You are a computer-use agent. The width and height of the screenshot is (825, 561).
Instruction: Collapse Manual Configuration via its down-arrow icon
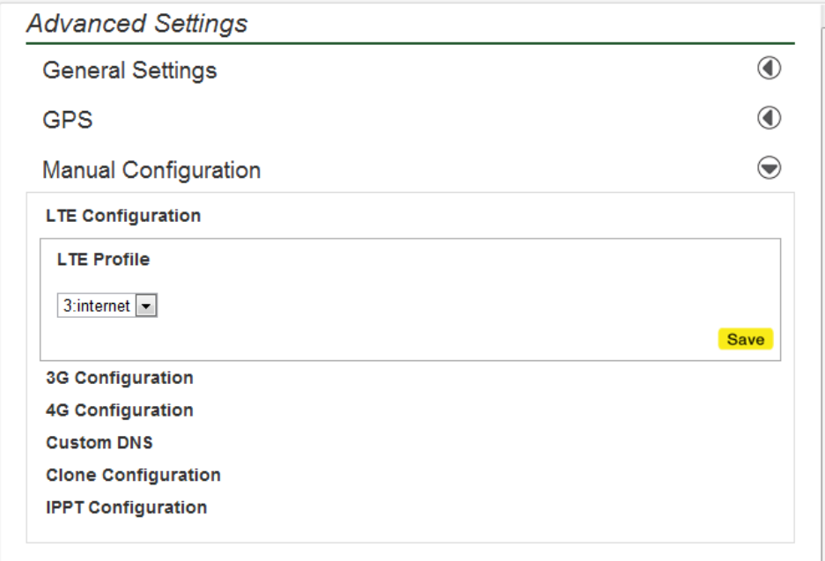point(769,168)
